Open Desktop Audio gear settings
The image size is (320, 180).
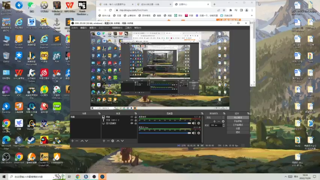tap(198, 123)
